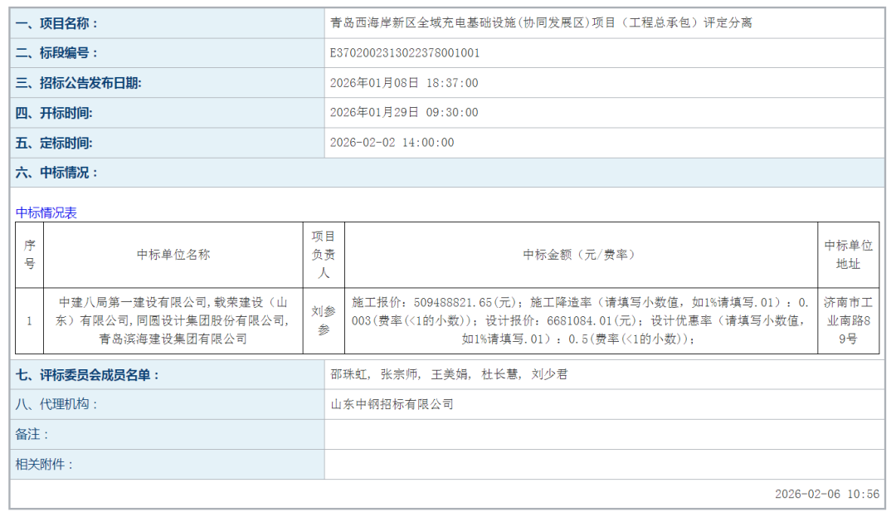Image resolution: width=896 pixels, height=517 pixels.
Task: Click the empty 备注 value cell
Action: tap(604, 435)
